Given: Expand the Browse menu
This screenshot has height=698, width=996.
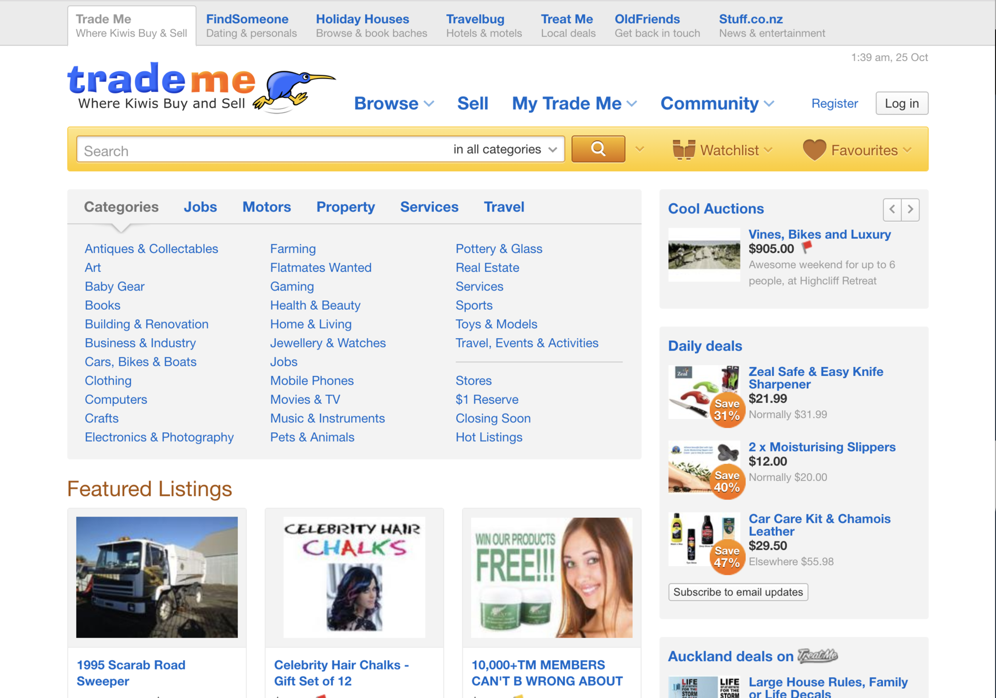Looking at the screenshot, I should pos(394,103).
